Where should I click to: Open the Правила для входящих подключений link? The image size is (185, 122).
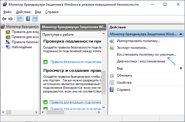[76, 102]
